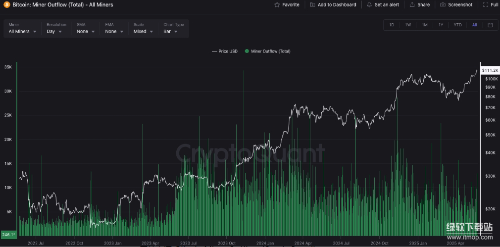Click the Share text label
The width and height of the screenshot is (500, 247).
click(x=423, y=5)
